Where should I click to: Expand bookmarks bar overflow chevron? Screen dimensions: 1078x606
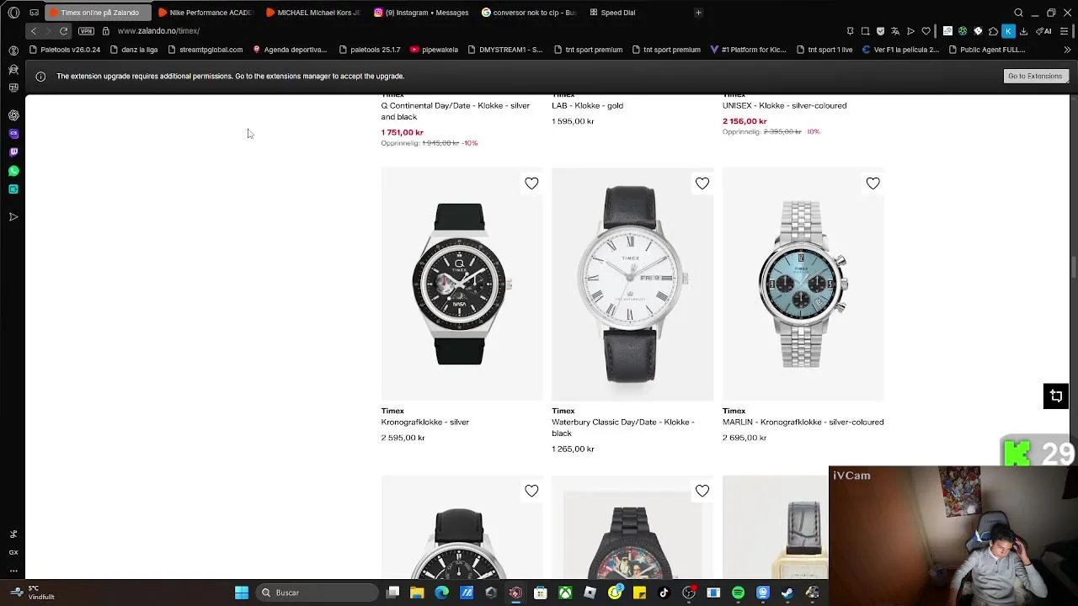(x=1067, y=50)
